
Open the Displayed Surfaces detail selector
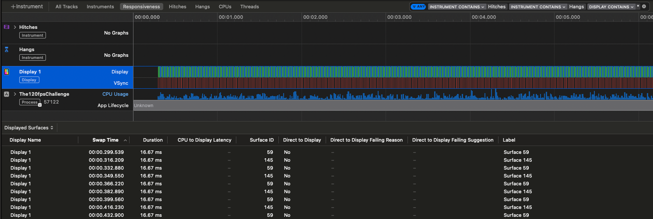tap(29, 128)
